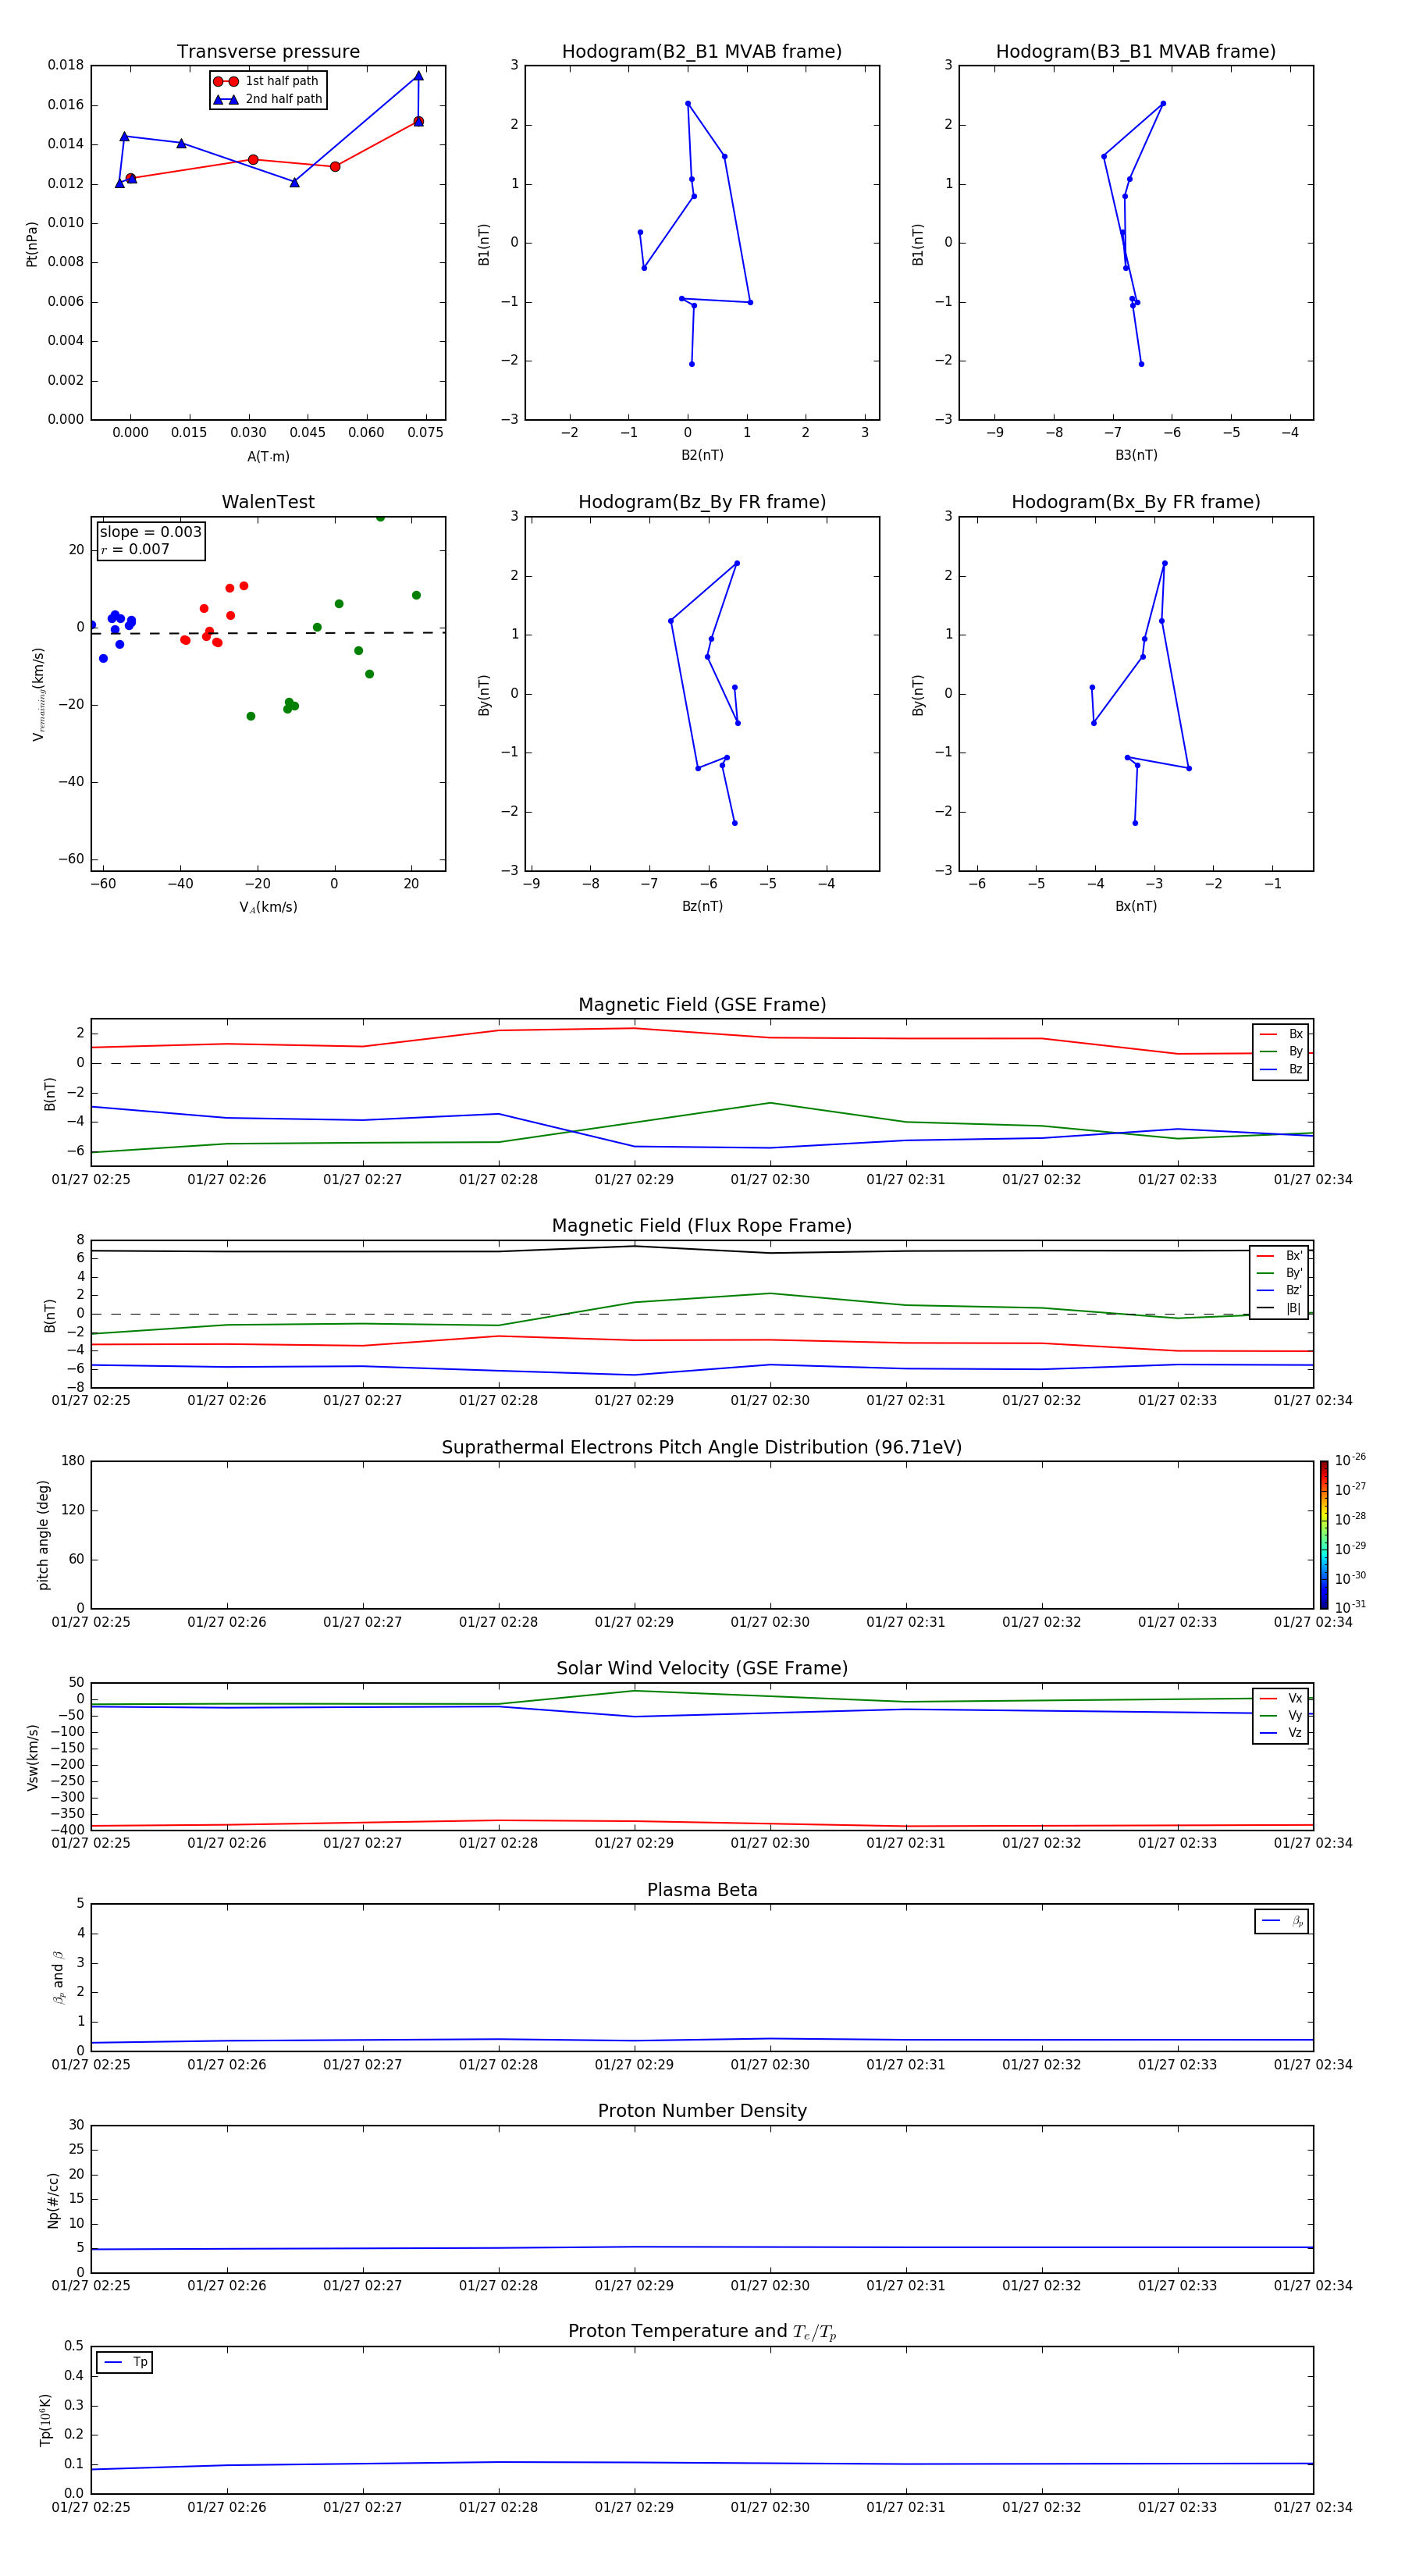Click the "Proton Number Density" title
1405x2576 pixels.
[x=702, y=2111]
